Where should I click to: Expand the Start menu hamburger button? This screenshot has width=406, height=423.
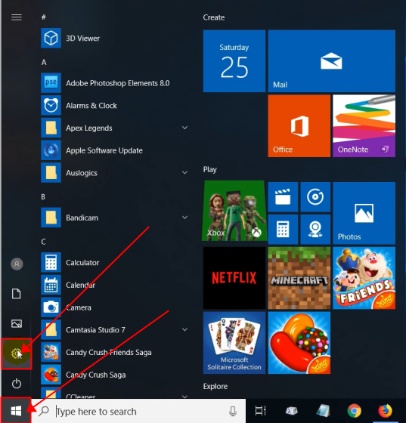pos(17,17)
